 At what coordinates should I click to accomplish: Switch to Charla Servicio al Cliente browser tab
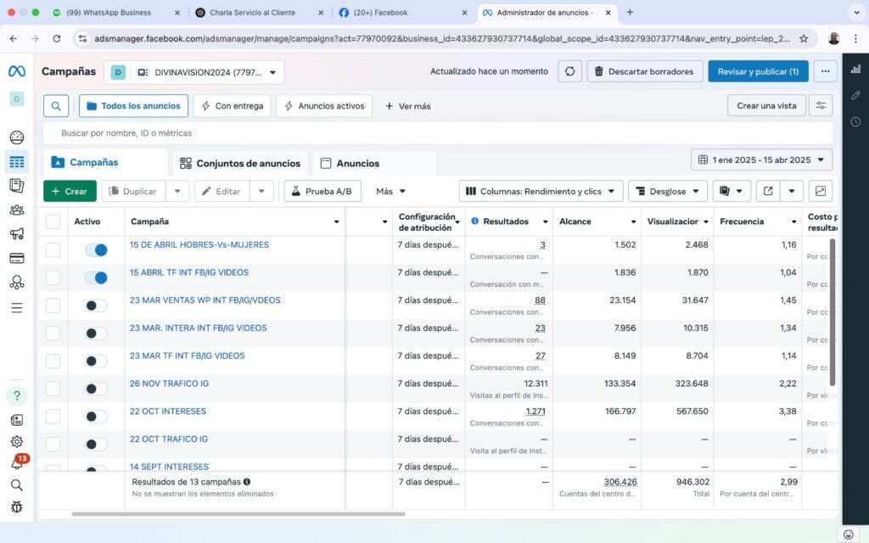pos(260,12)
